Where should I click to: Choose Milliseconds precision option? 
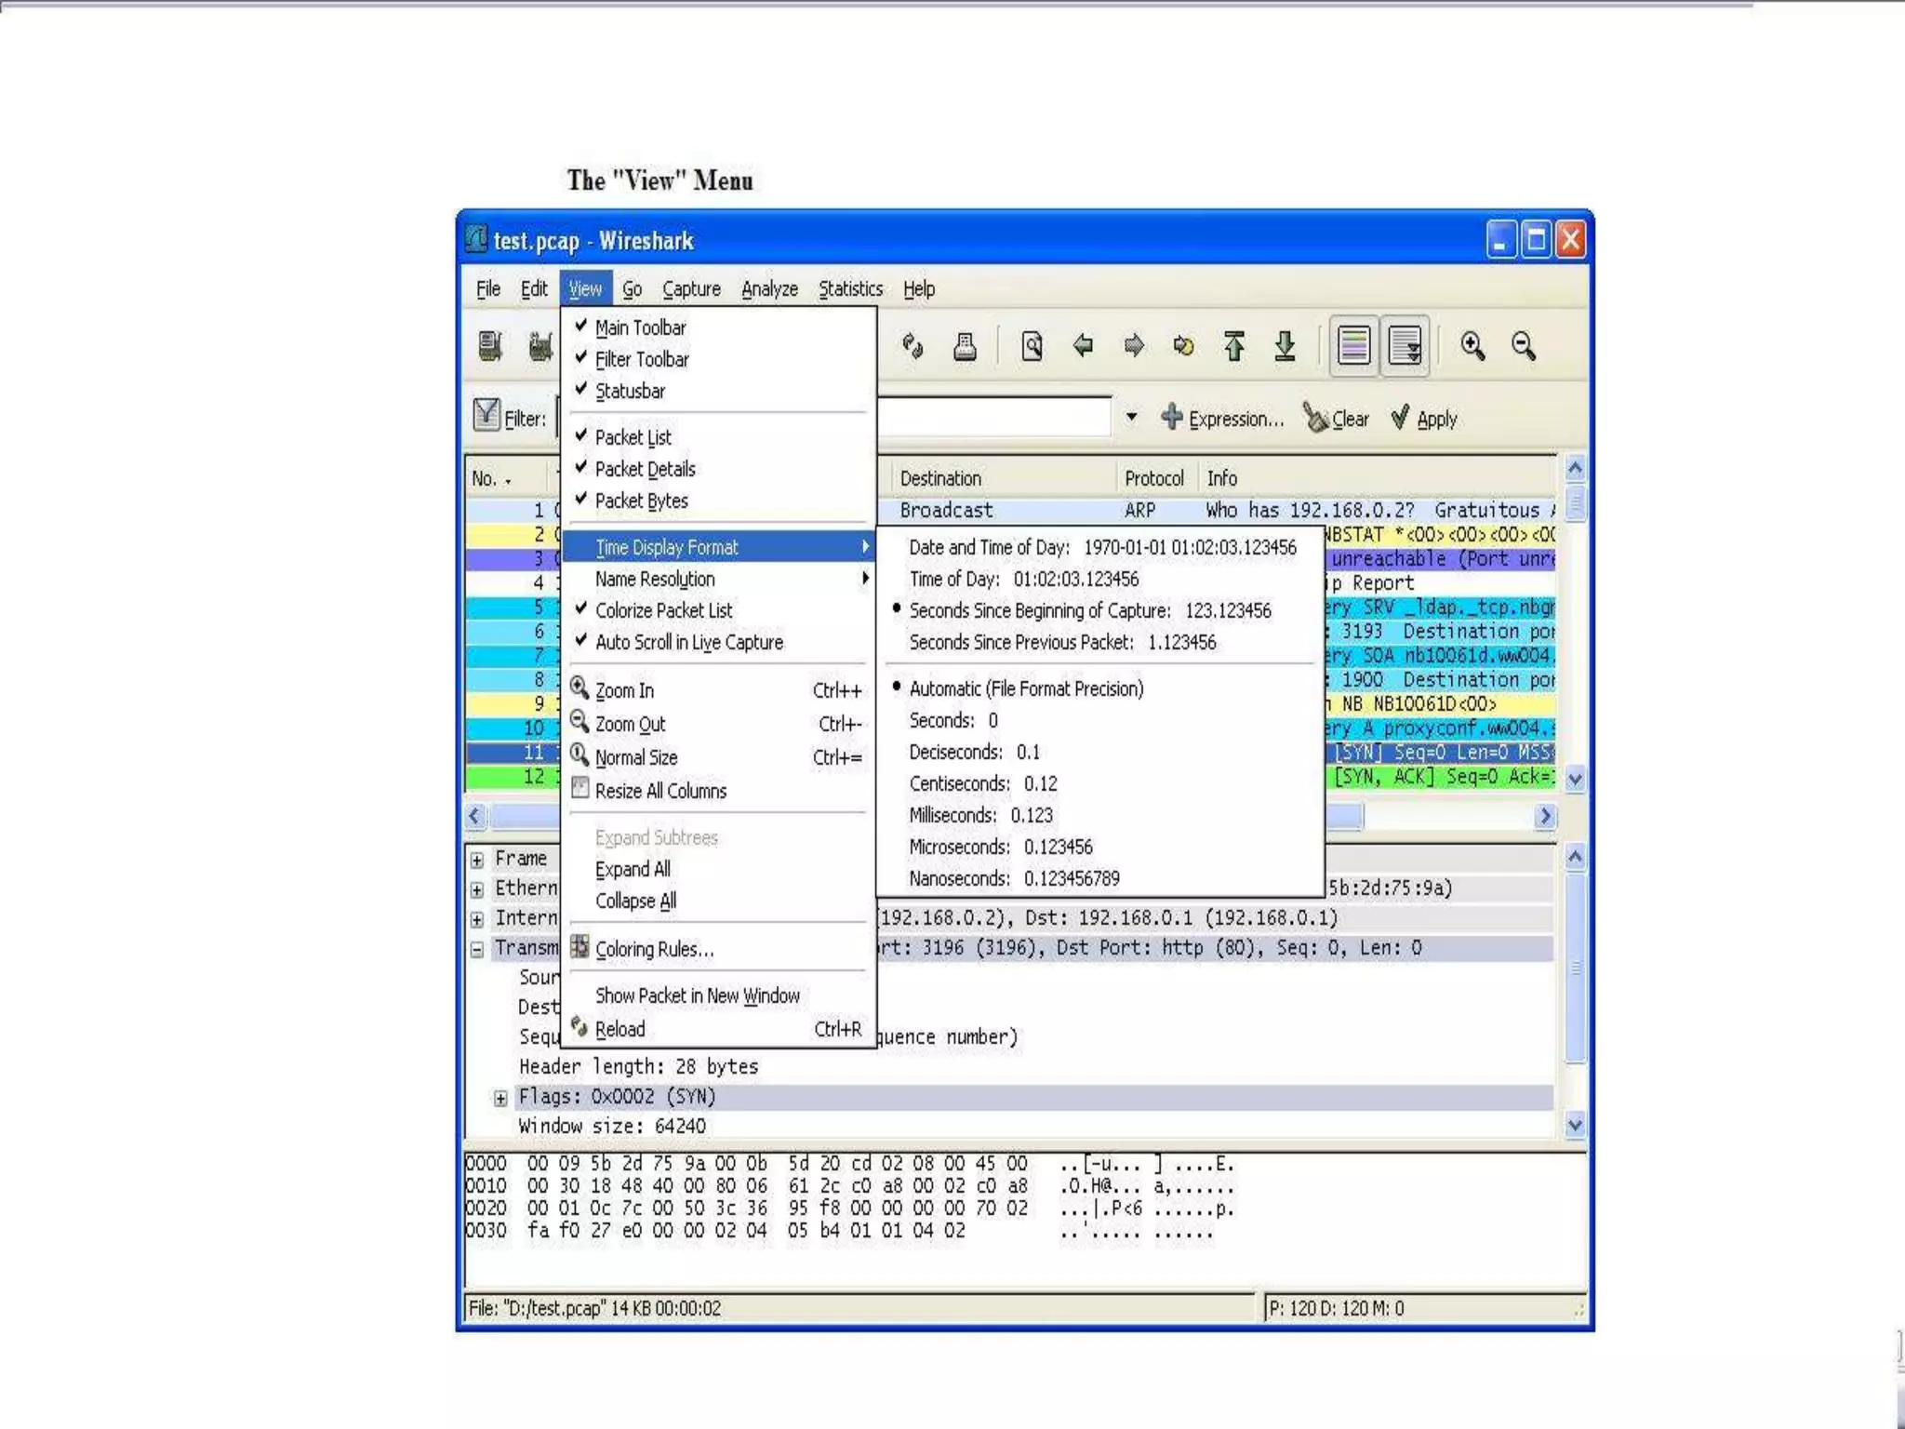click(x=980, y=815)
